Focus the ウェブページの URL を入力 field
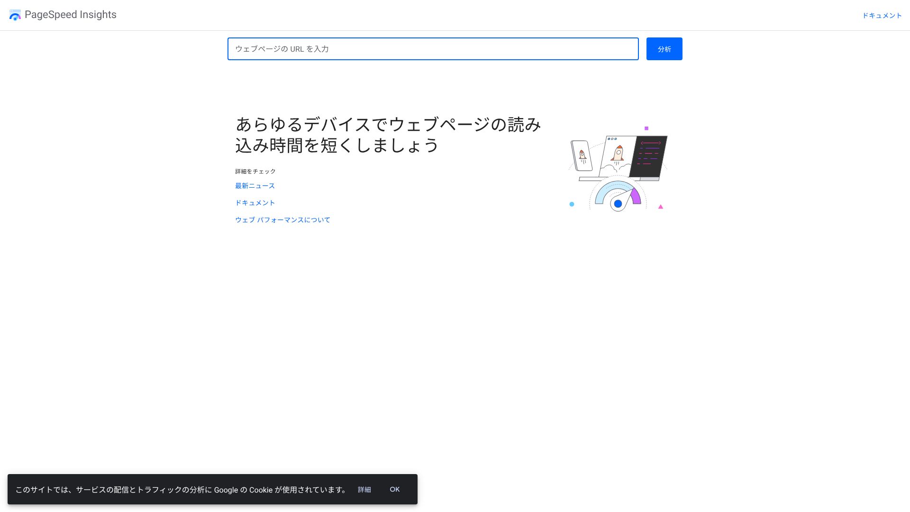 coord(433,49)
